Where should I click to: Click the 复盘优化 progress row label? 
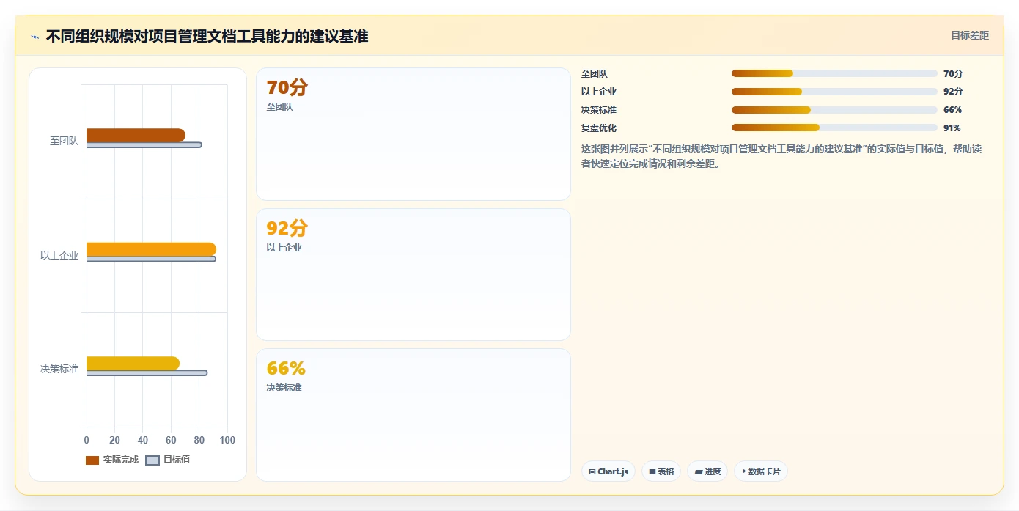[x=599, y=128]
